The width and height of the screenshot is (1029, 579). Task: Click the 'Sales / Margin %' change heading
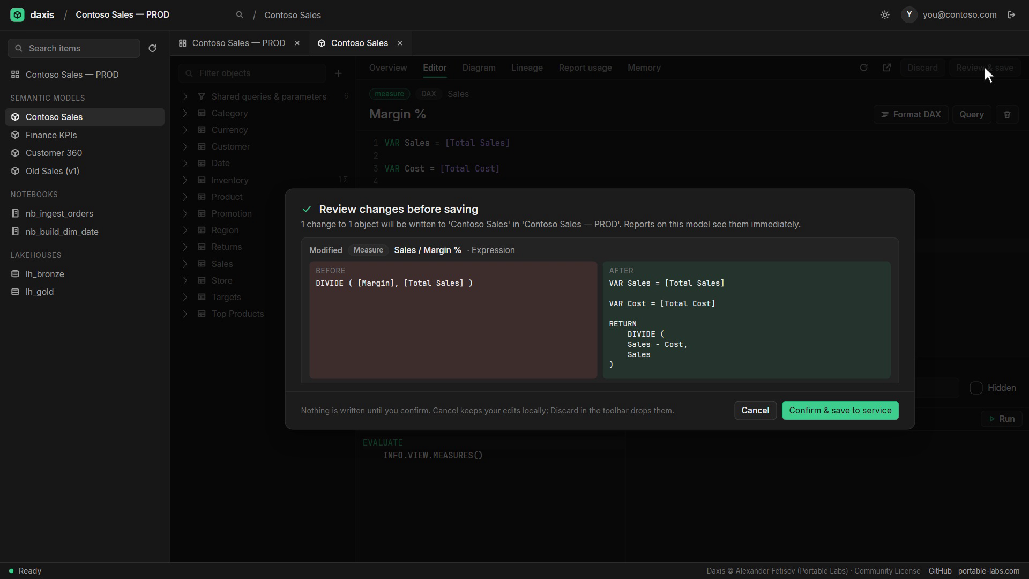[428, 250]
